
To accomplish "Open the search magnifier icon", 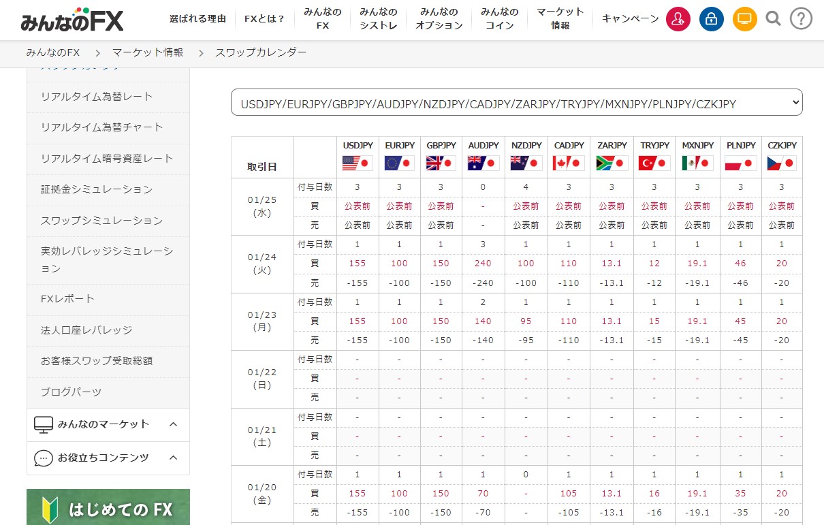I will [x=773, y=19].
